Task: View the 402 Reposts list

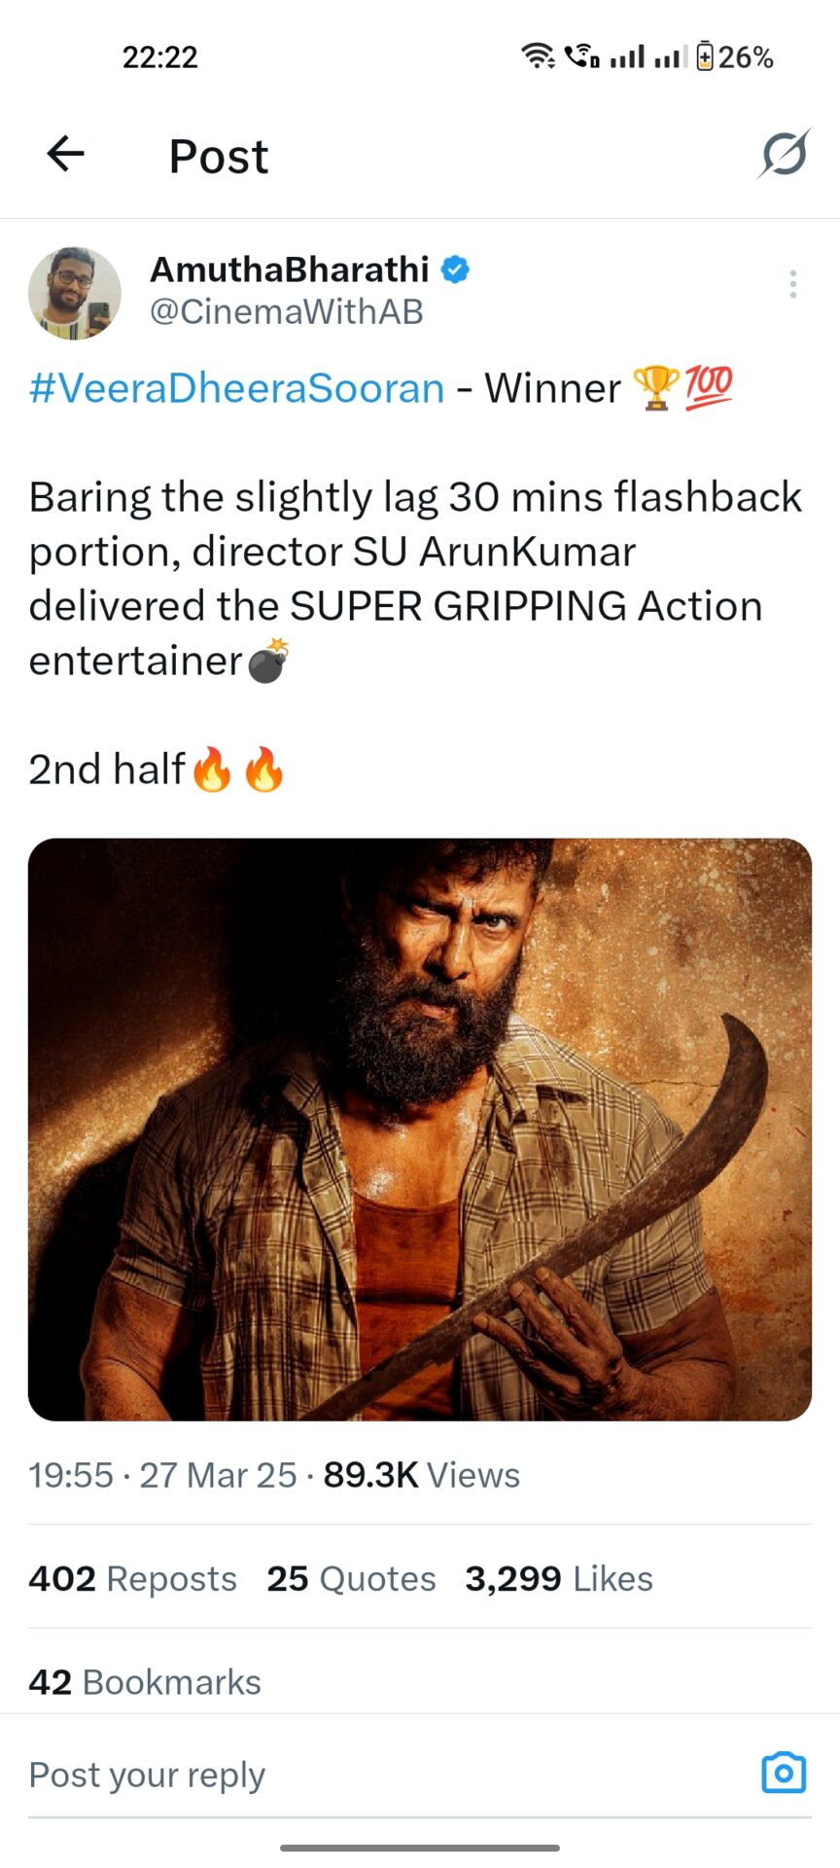Action: point(133,1578)
